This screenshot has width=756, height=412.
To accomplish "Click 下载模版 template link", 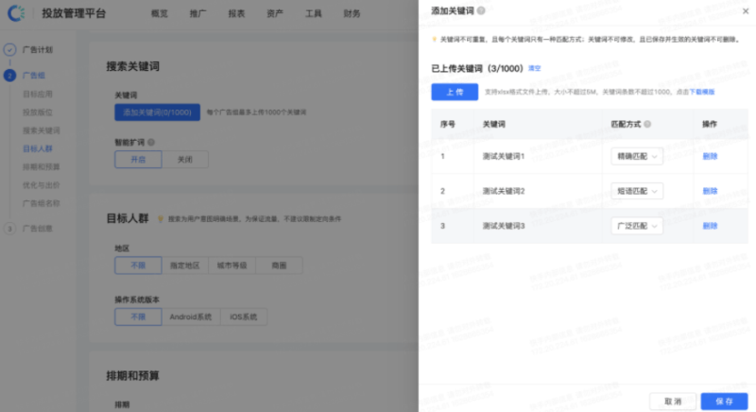I will pyautogui.click(x=702, y=92).
